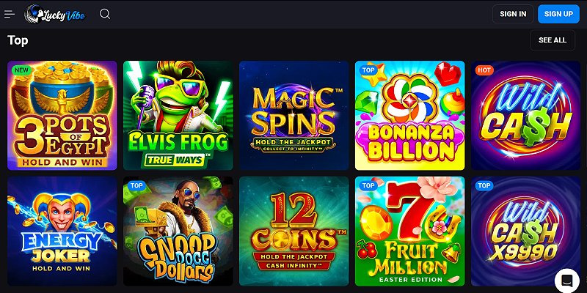Click the TOP badge on Snoop Dogg Dollars

click(136, 186)
